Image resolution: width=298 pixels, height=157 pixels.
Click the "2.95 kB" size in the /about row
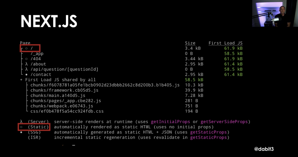coord(194,64)
